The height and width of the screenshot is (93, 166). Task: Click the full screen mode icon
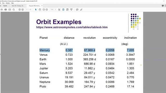[x=67, y=10]
